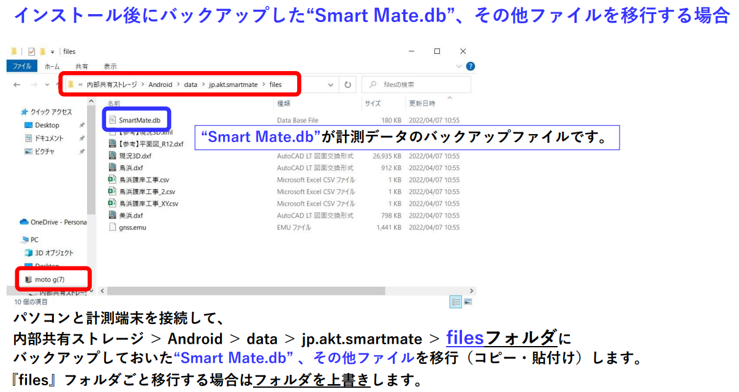Switch to large icons view in status bar
This screenshot has height=392, width=739.
click(x=468, y=302)
